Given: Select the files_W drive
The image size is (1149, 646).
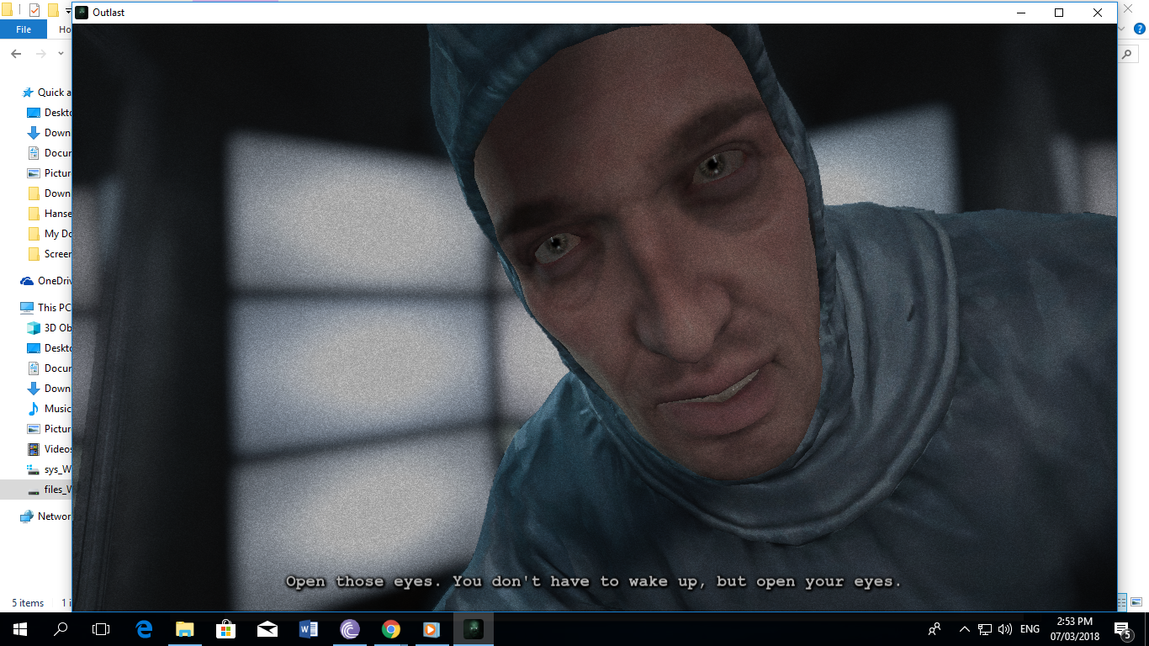Looking at the screenshot, I should [50, 490].
